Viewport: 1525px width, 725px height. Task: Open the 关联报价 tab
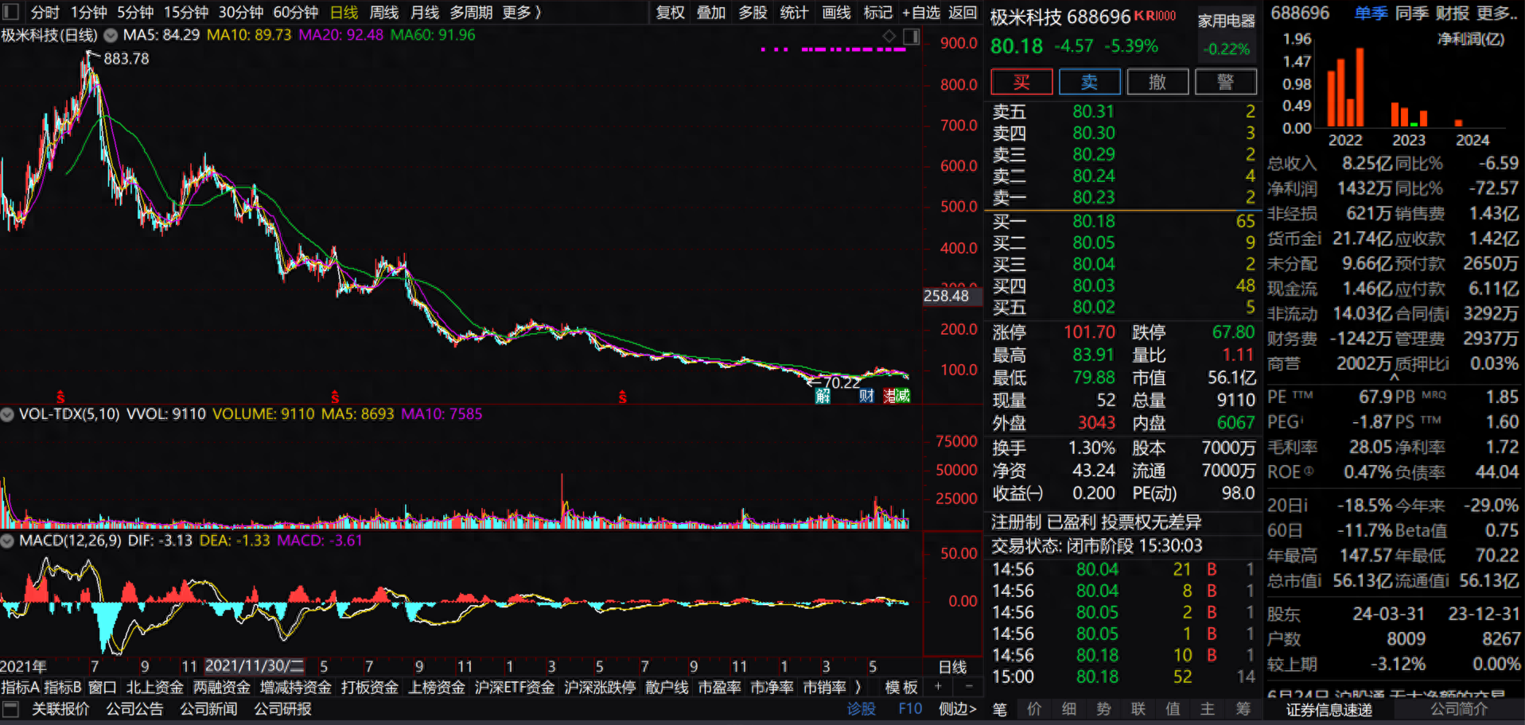(60, 708)
